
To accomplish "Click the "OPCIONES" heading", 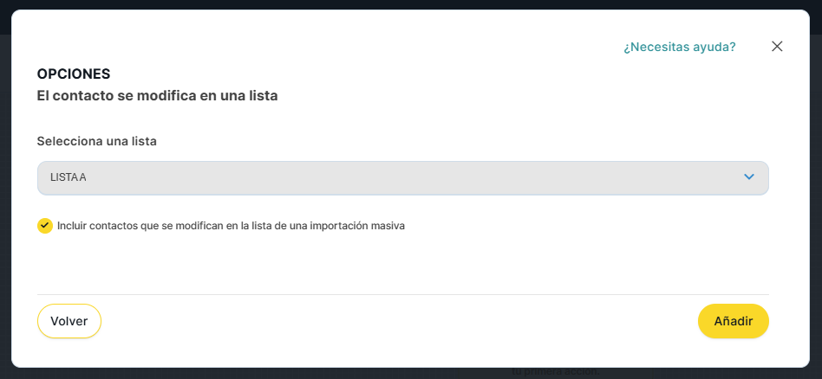I will (x=74, y=74).
